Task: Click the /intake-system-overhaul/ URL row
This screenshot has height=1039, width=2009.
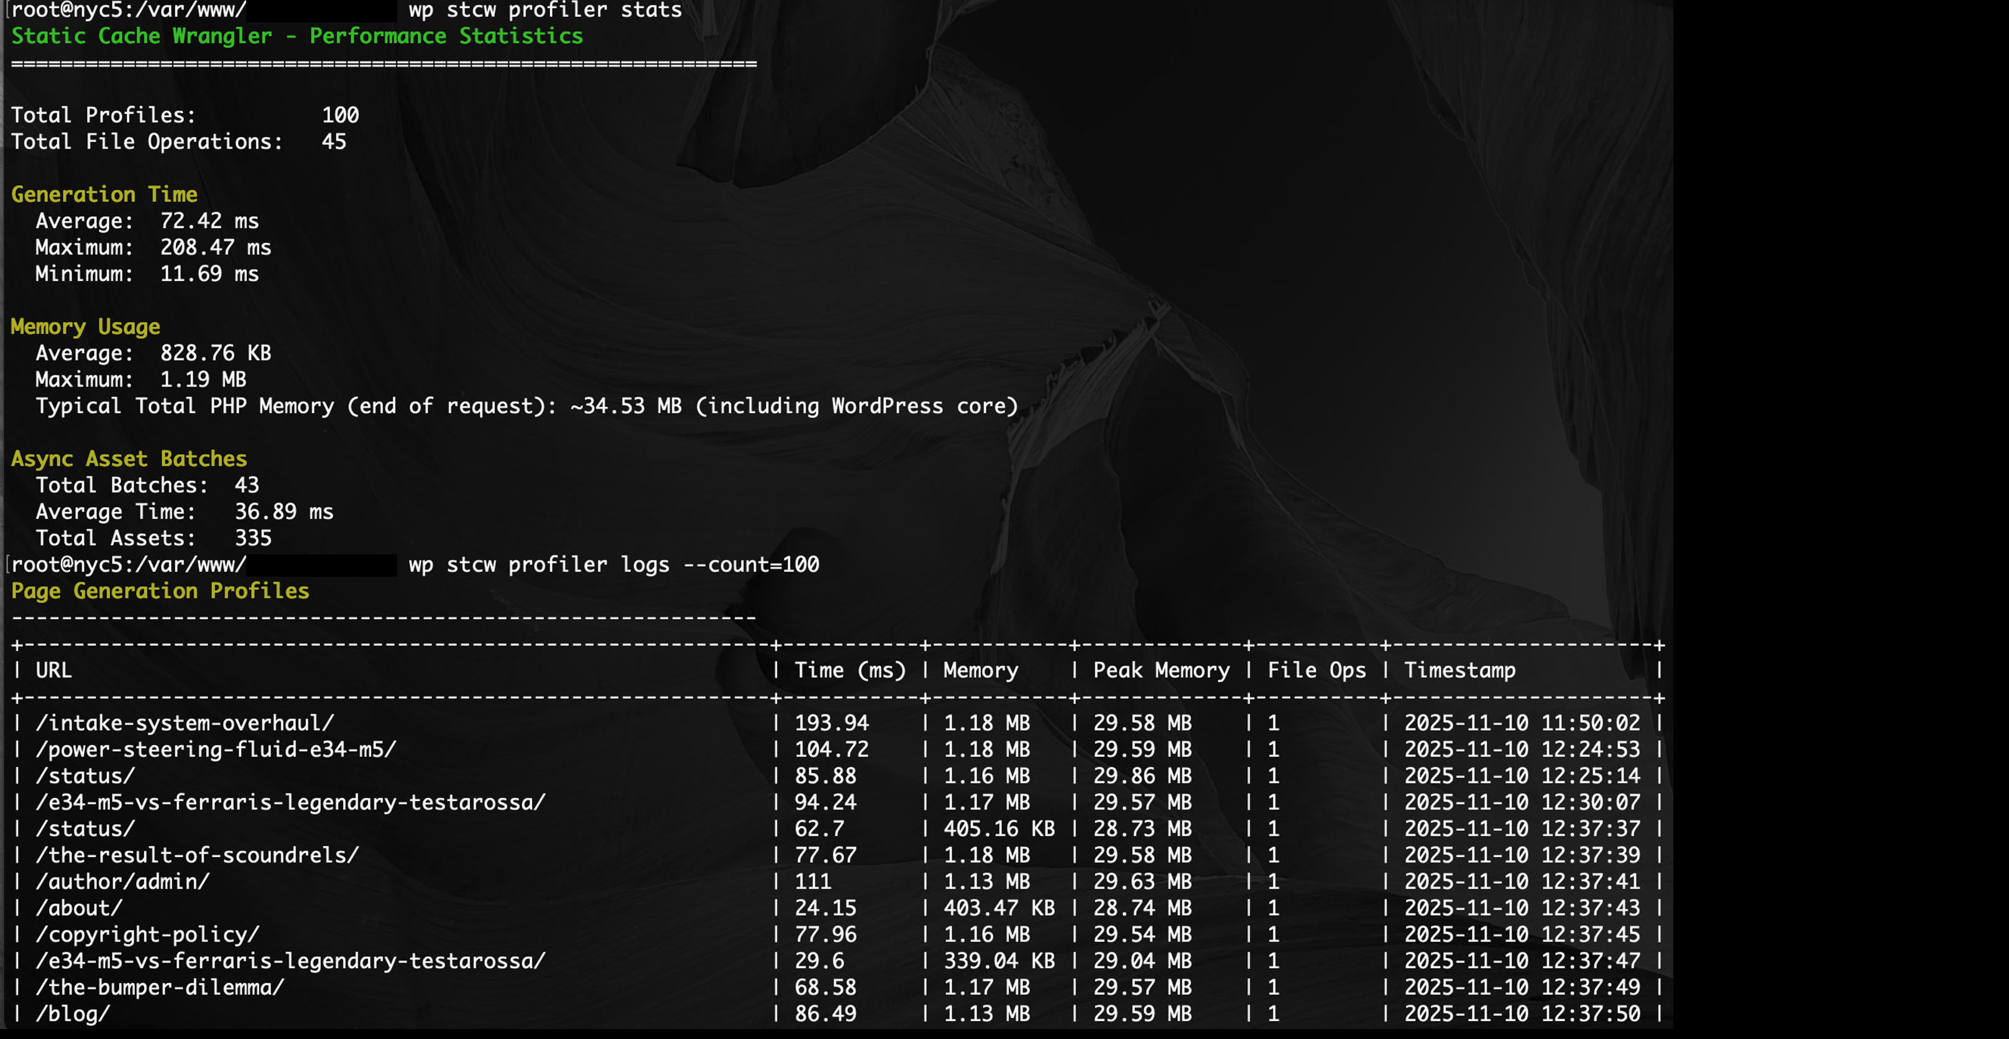Action: click(x=184, y=723)
